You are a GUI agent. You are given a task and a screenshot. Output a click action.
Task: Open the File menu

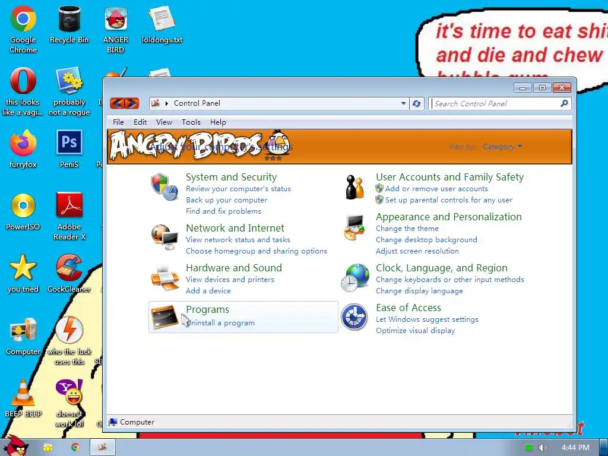pyautogui.click(x=118, y=122)
